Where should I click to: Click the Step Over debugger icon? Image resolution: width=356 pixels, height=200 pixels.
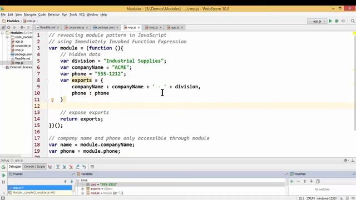(x=58, y=167)
